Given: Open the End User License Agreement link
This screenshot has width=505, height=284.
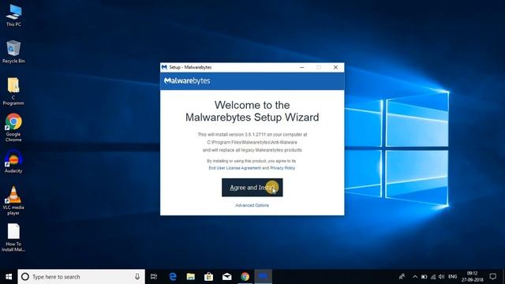Looking at the screenshot, I should coord(234,168).
